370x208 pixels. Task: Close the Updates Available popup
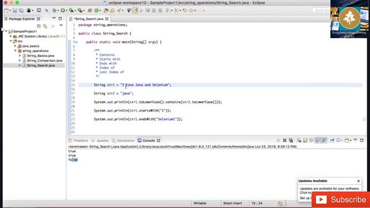coord(358,181)
